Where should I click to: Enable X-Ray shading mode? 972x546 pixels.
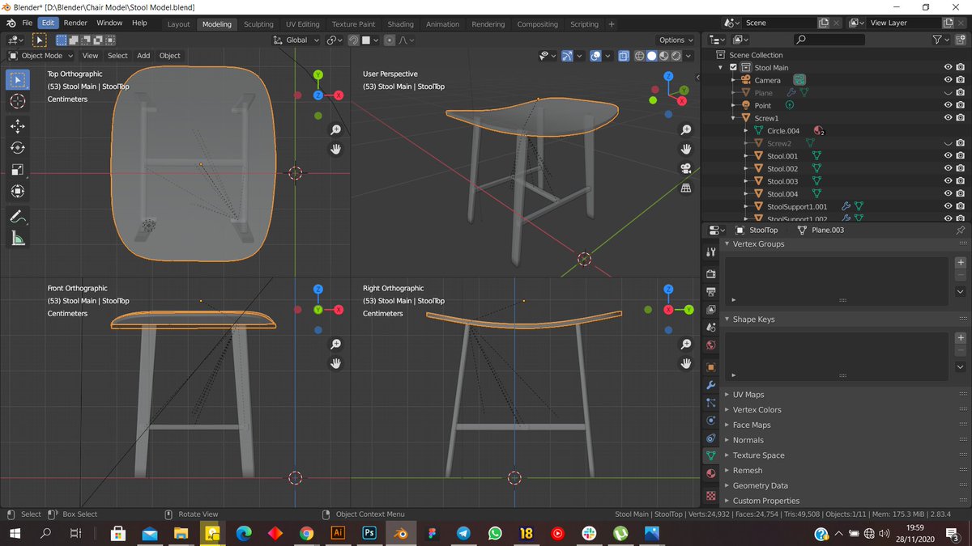click(x=624, y=56)
